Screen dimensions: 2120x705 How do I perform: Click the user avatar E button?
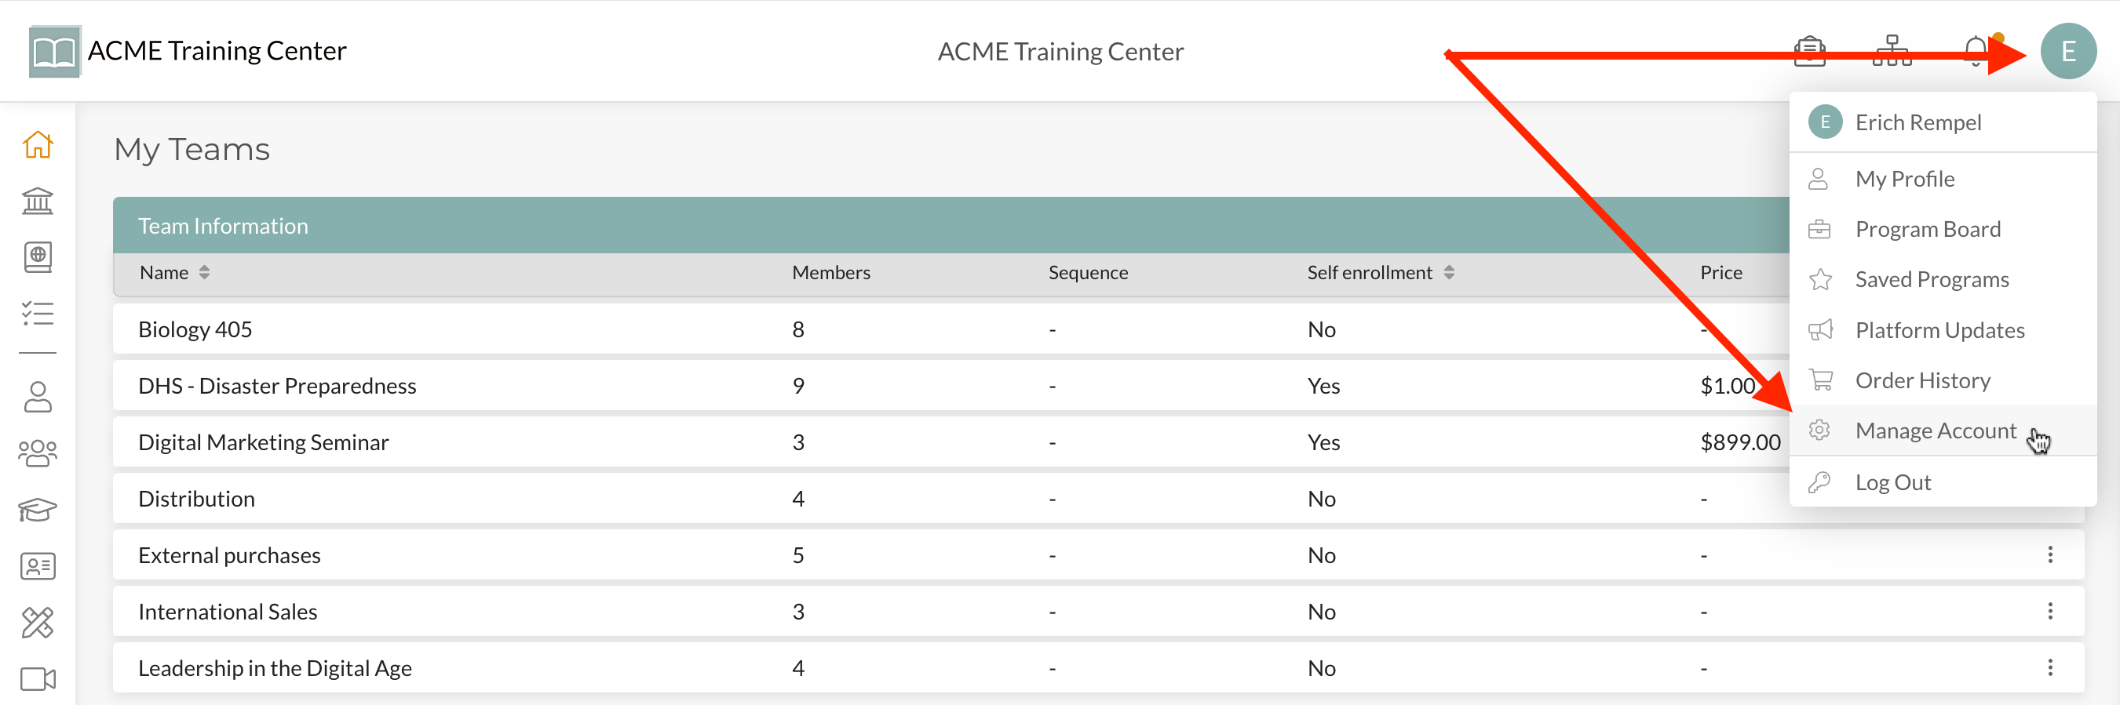[x=2068, y=52]
